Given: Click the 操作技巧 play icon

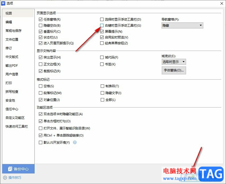Looking at the screenshot, I should (x=5, y=178).
